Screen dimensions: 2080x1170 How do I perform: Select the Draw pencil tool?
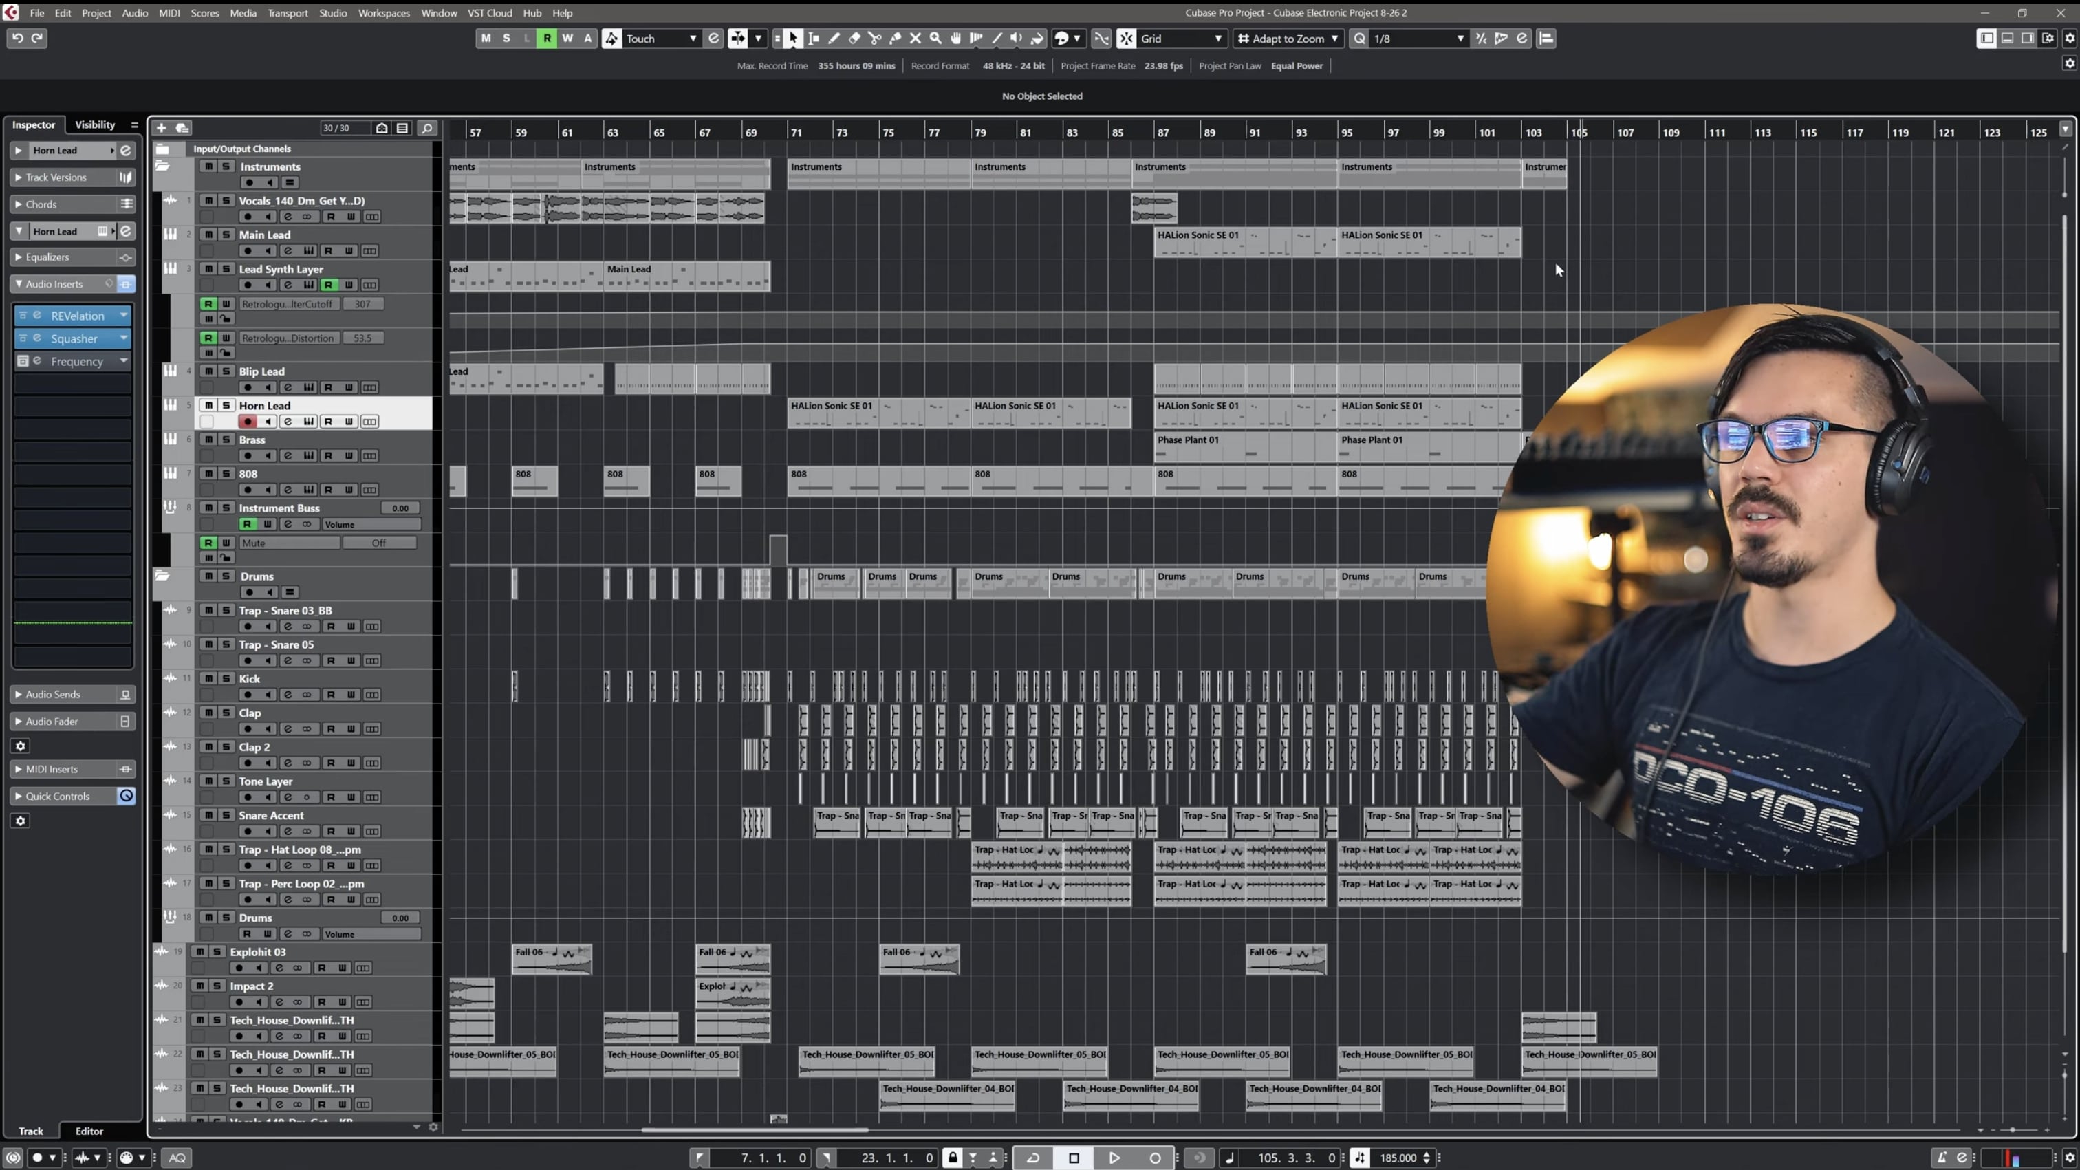pyautogui.click(x=834, y=38)
